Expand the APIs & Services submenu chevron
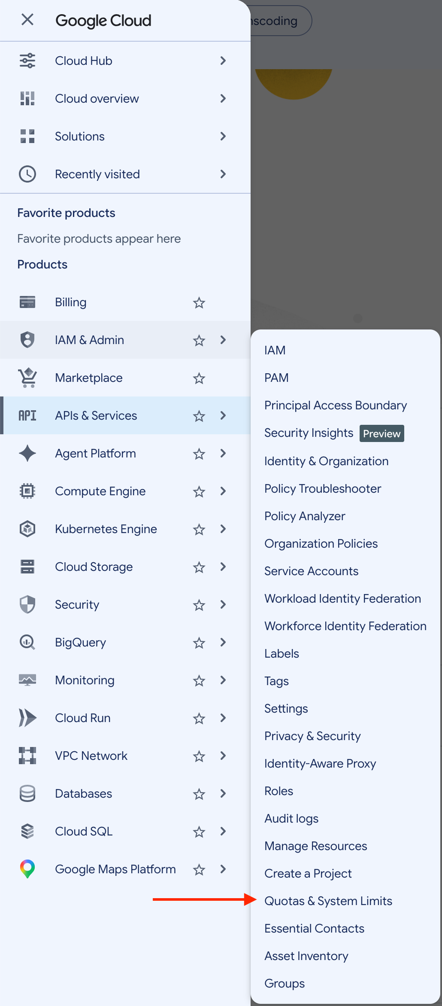Viewport: 442px width, 1006px height. pos(223,415)
